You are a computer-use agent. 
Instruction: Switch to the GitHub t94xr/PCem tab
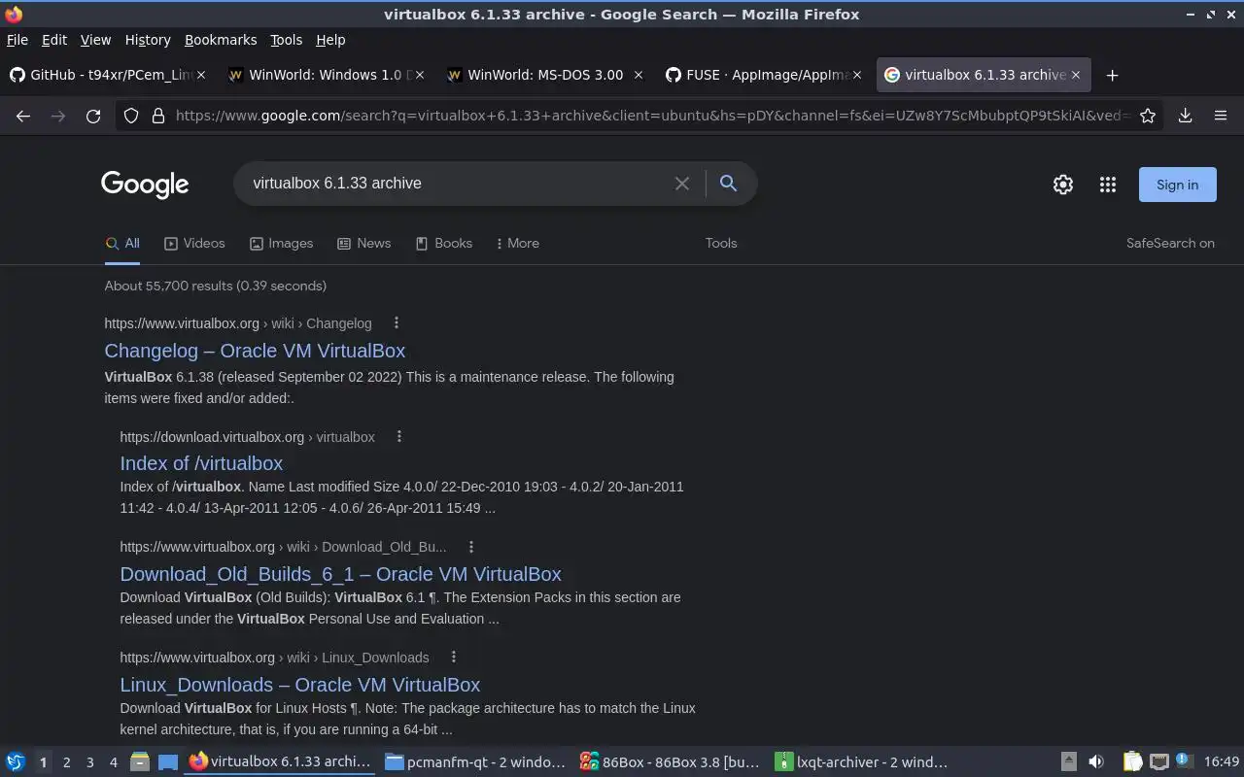coord(107,75)
